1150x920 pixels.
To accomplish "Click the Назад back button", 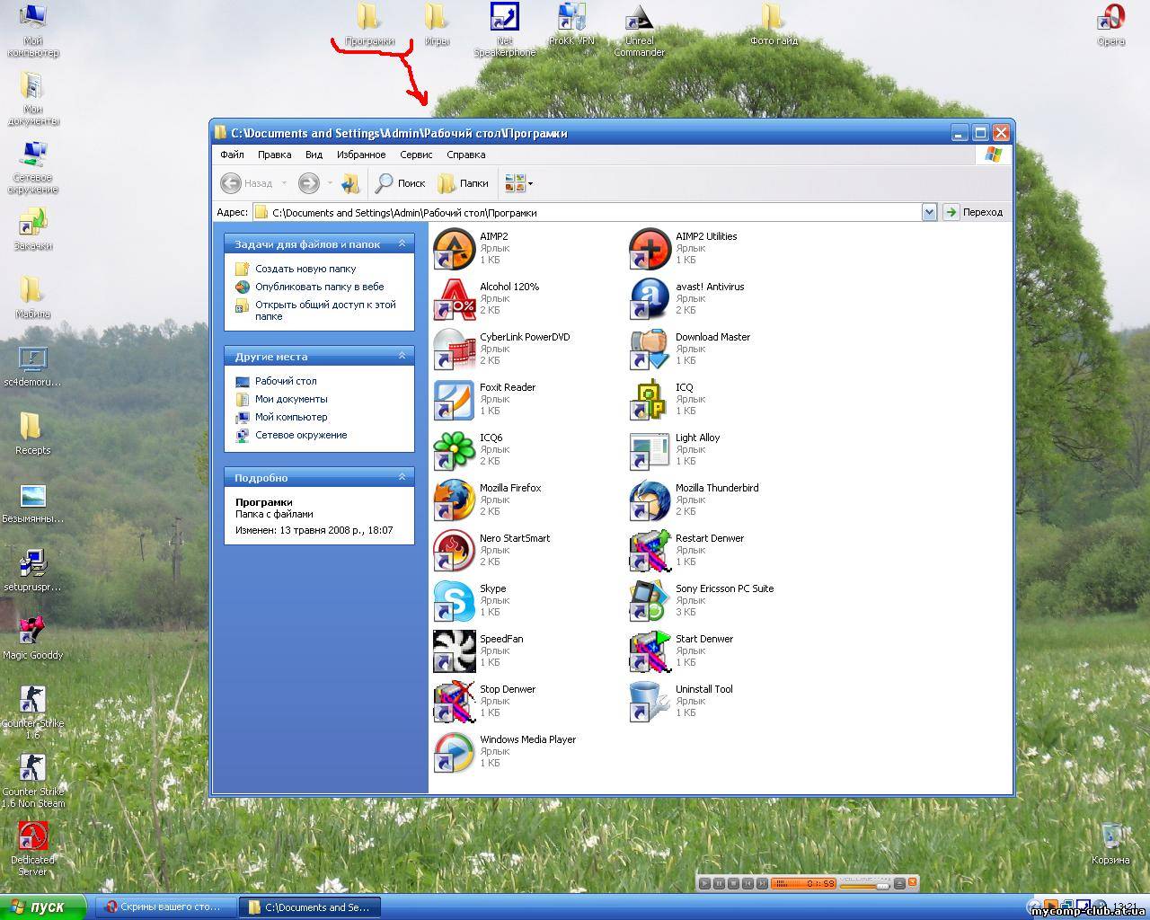I will (246, 183).
